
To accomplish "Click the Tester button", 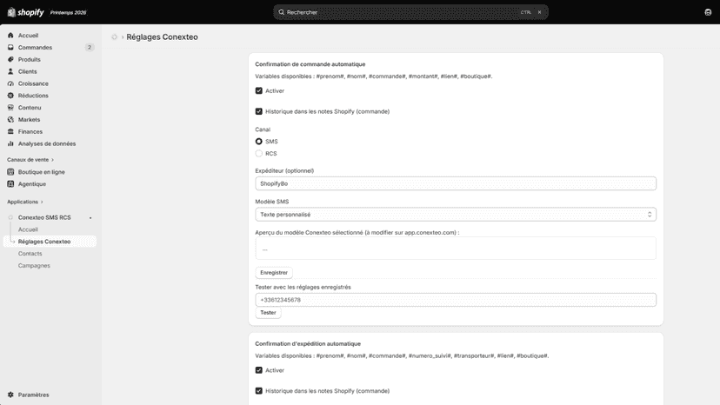I will (268, 313).
